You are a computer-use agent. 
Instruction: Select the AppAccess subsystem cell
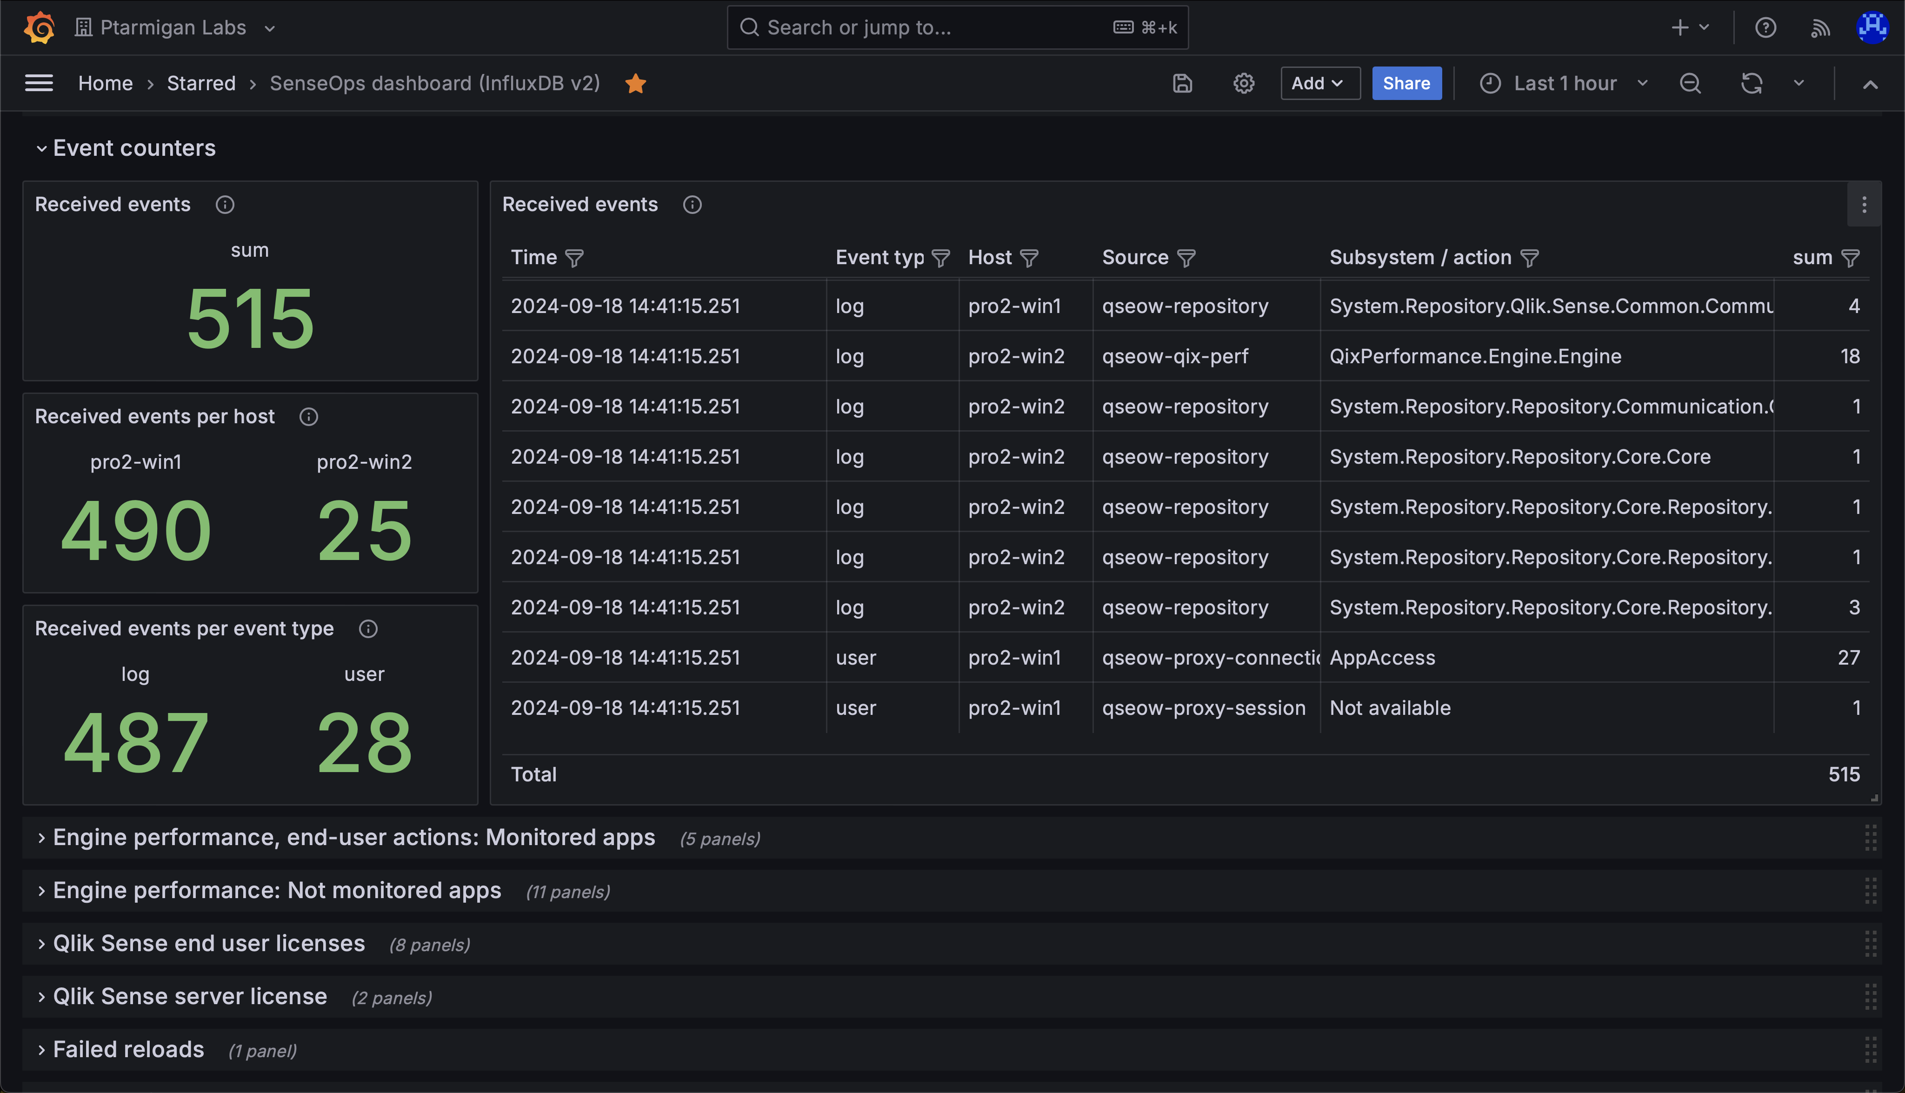click(x=1546, y=658)
